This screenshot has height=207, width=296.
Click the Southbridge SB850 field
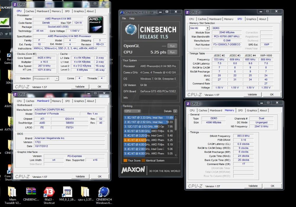coord(70,123)
